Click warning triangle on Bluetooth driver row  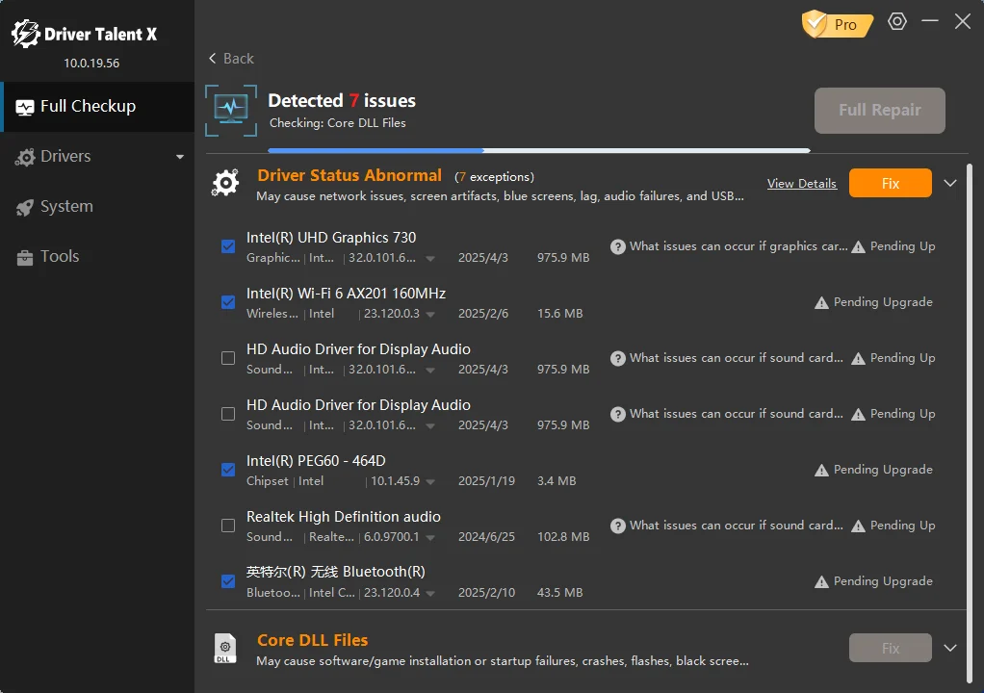coord(821,582)
